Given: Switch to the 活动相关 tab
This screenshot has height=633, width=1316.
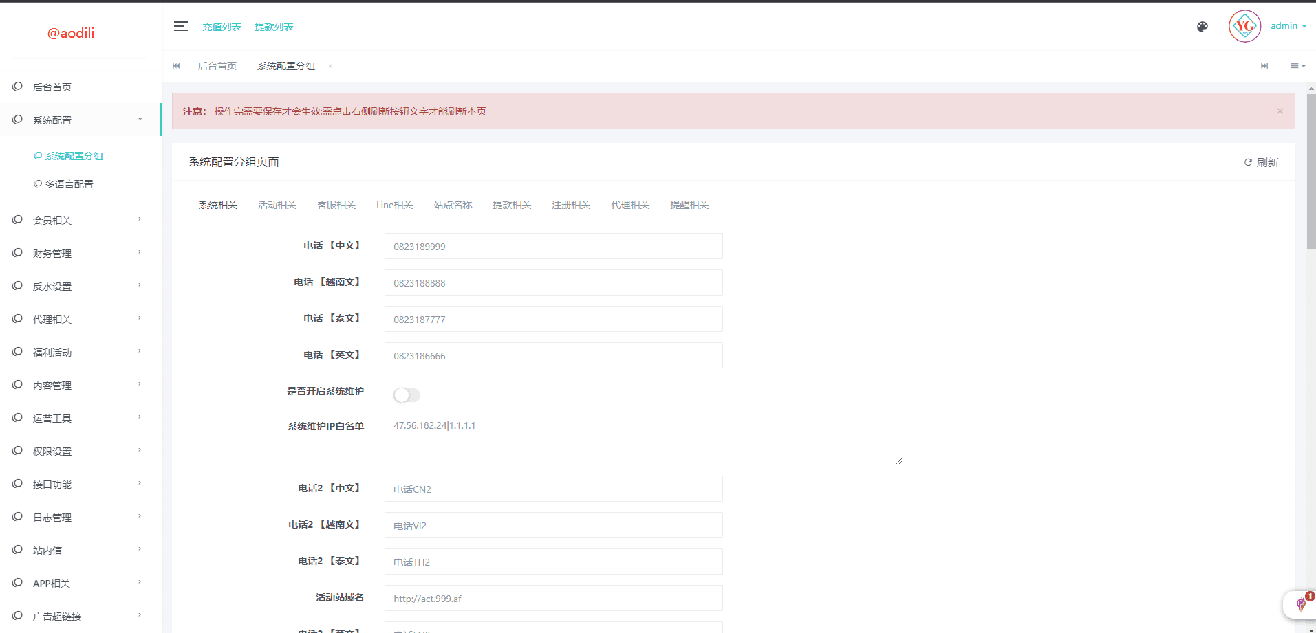Looking at the screenshot, I should pyautogui.click(x=277, y=205).
